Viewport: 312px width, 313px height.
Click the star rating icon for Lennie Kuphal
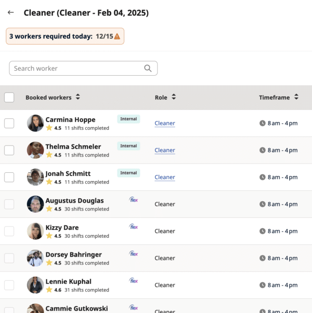tap(49, 290)
